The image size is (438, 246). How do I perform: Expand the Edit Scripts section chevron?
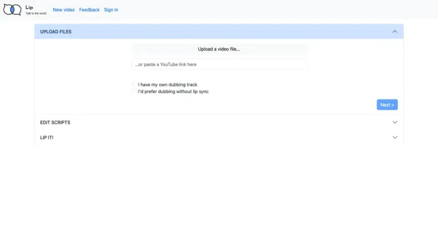click(x=395, y=122)
